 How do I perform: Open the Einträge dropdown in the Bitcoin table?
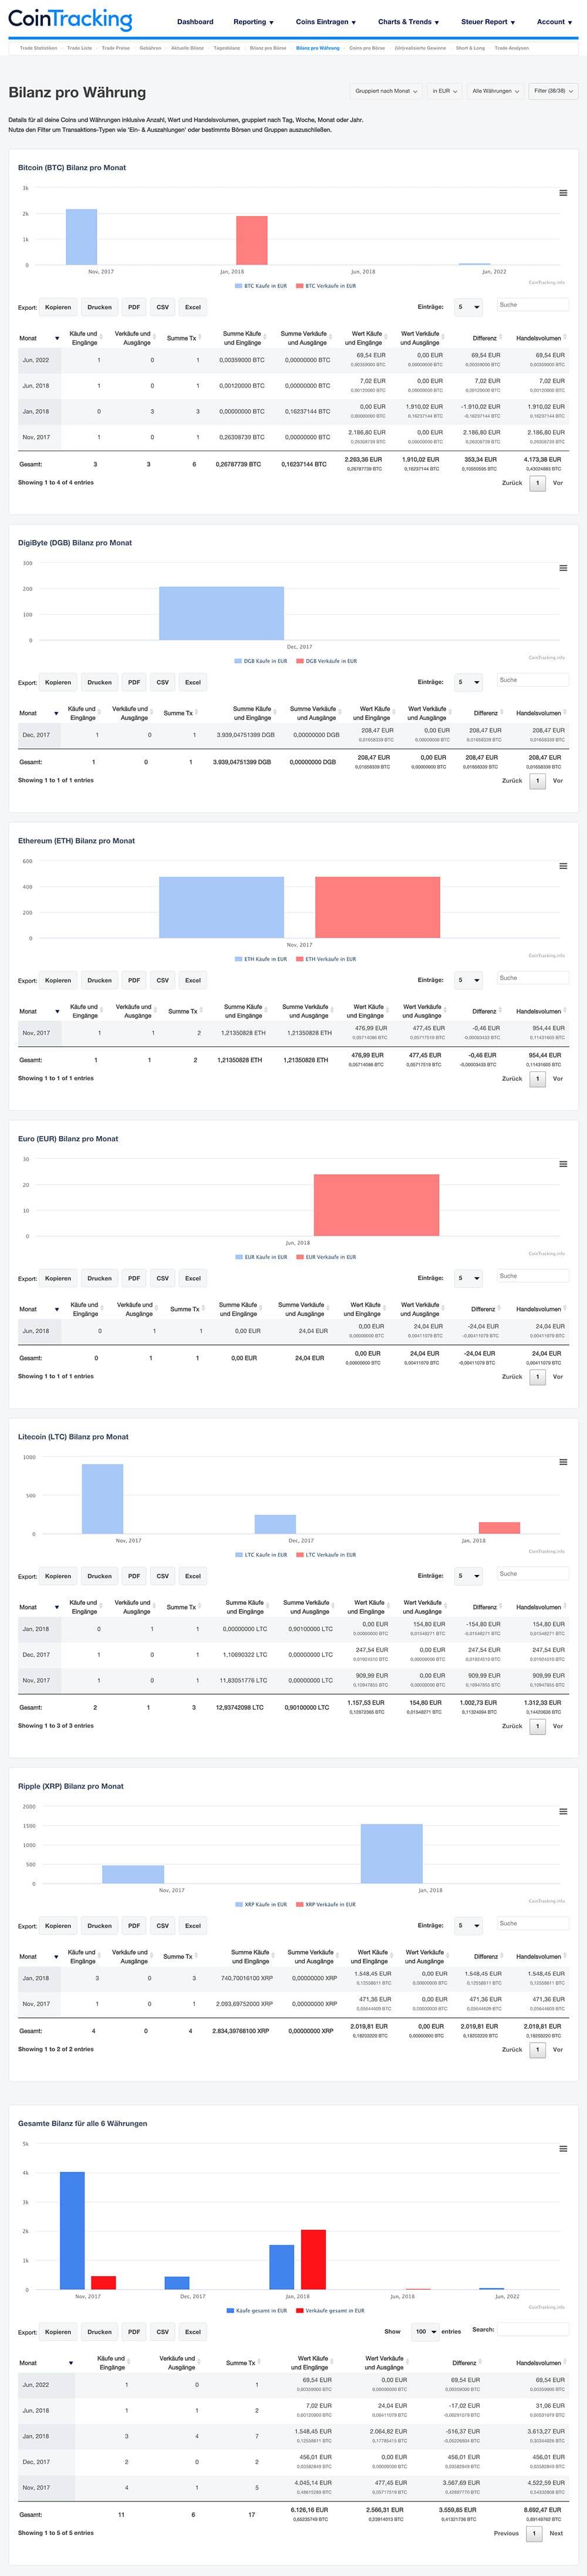click(469, 307)
